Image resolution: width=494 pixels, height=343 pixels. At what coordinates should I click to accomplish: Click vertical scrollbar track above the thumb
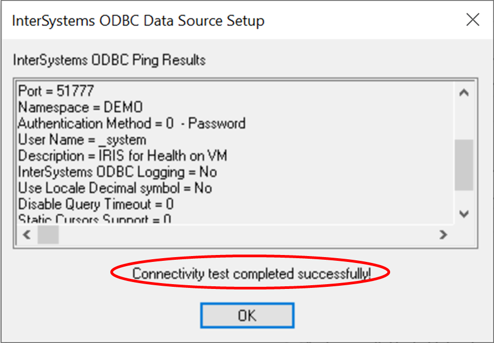coord(464,119)
